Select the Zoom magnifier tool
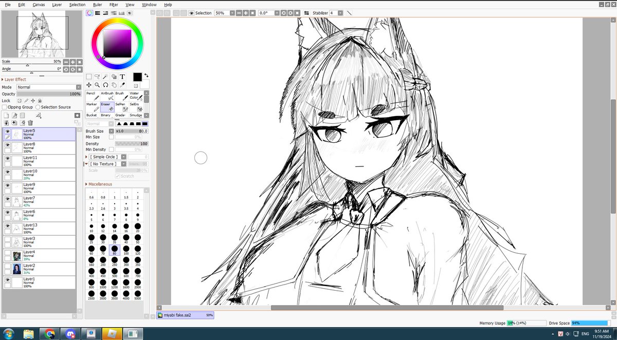This screenshot has height=340, width=617. (97, 85)
